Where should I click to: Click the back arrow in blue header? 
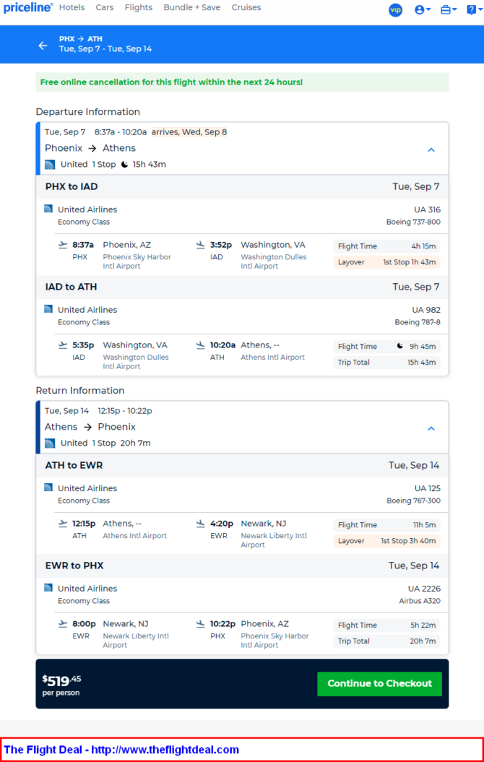pyautogui.click(x=43, y=46)
